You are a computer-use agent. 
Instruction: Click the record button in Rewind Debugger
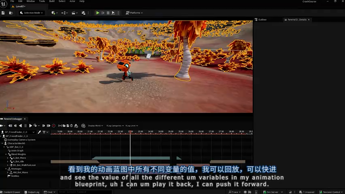click(54, 126)
